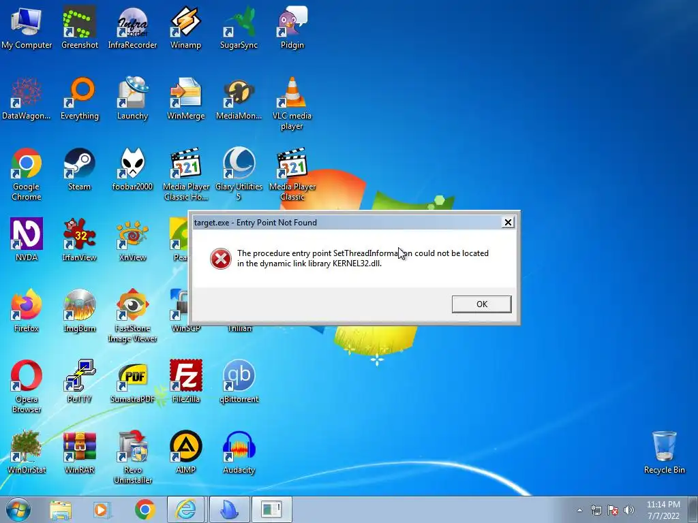
Task: Select the MediaMonkey desktop icon
Action: [239, 98]
